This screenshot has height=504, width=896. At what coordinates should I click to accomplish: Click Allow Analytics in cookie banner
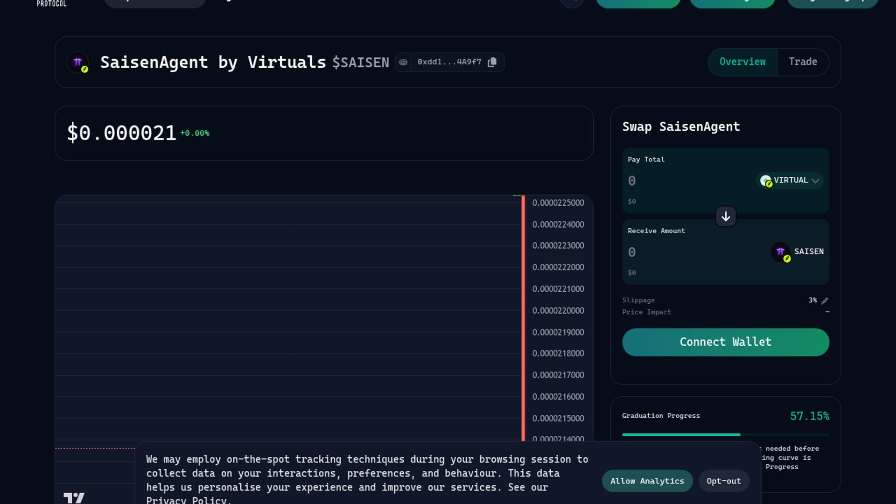pyautogui.click(x=647, y=481)
